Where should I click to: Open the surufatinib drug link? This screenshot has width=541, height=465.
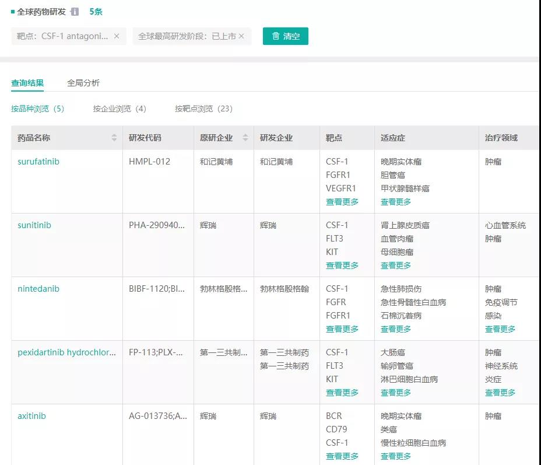coord(38,162)
